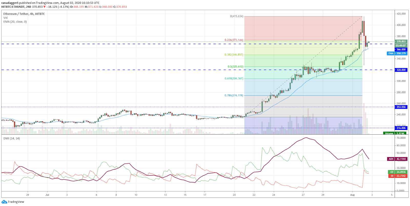
Task: Click the "Aug" label on the time axis
Action: 352,195
